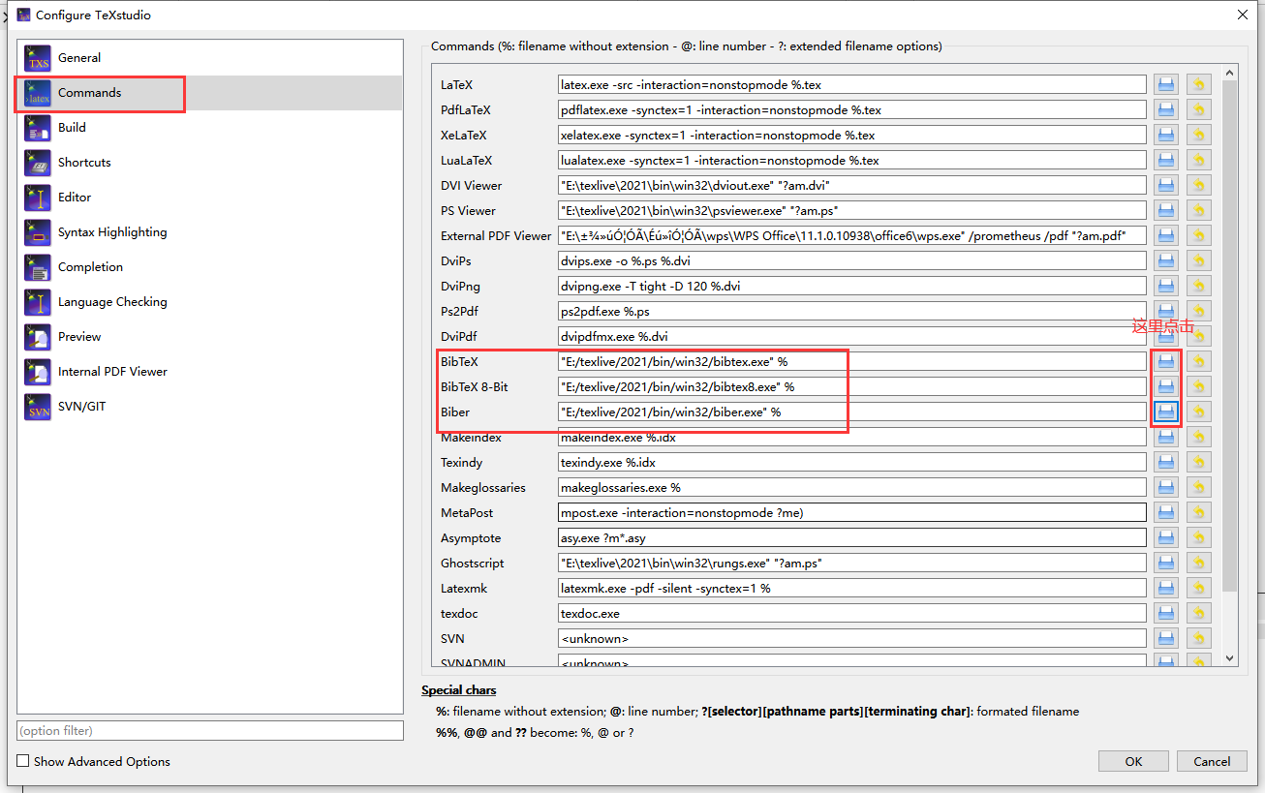This screenshot has height=793, width=1265.
Task: Edit the DviPdf command field
Action: click(852, 336)
